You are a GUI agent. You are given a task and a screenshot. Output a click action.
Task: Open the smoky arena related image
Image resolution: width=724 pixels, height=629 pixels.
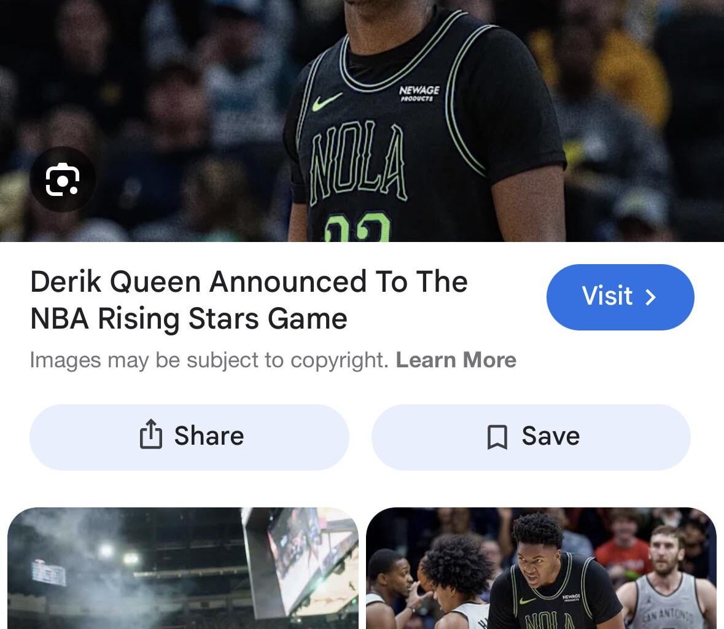183,568
